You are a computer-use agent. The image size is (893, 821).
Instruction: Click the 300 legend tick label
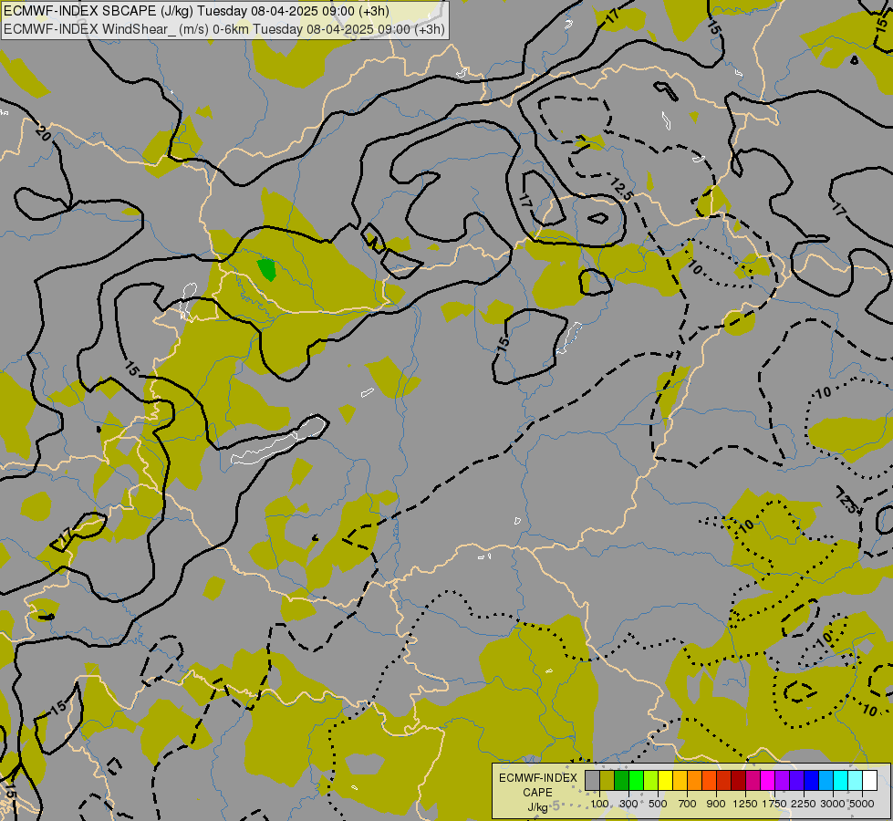(628, 804)
